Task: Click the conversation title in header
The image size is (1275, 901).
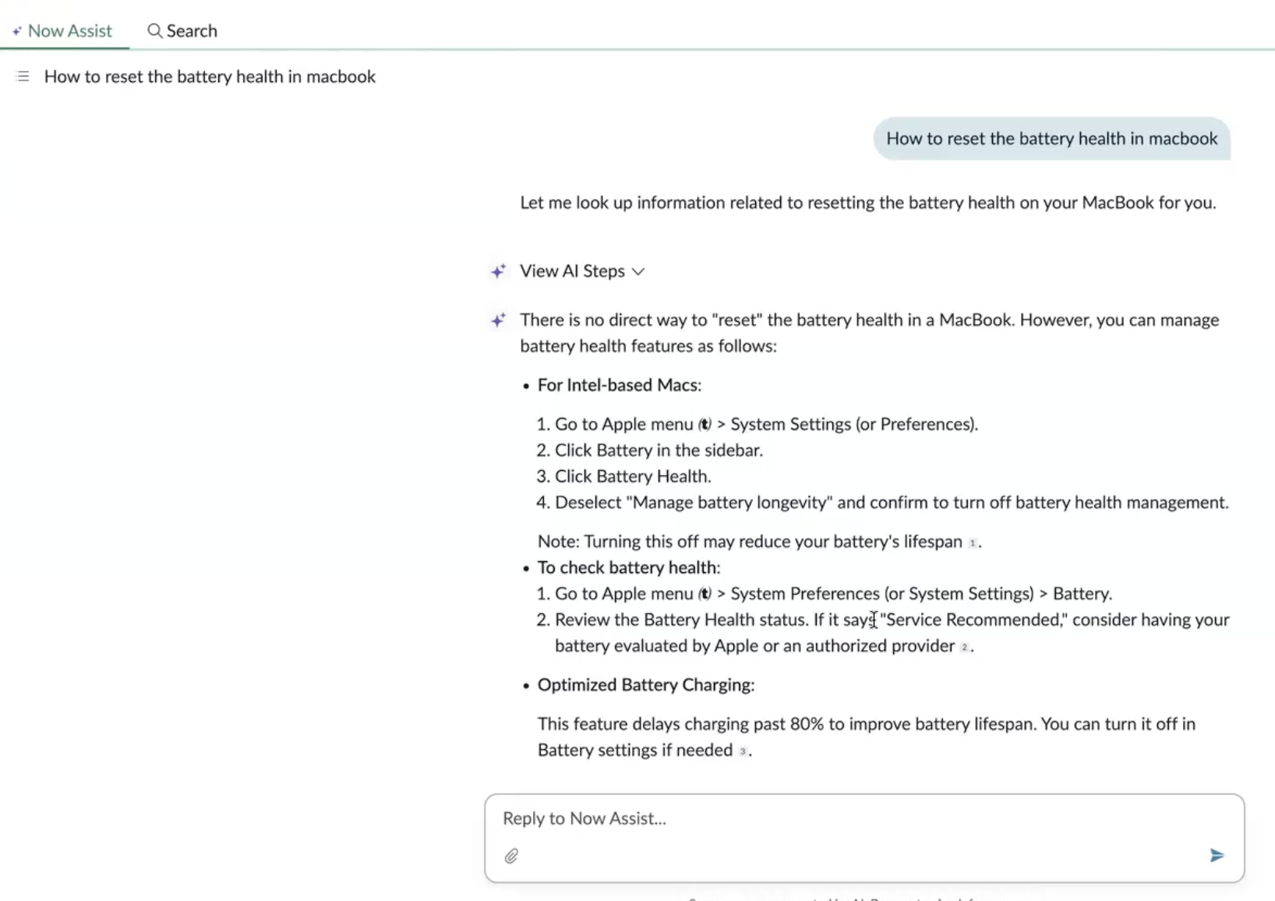Action: pos(210,76)
